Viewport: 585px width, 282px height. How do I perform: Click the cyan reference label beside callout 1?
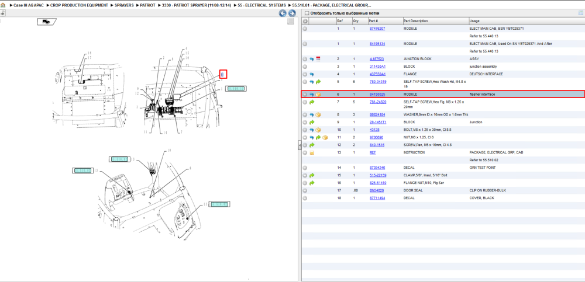point(236,89)
